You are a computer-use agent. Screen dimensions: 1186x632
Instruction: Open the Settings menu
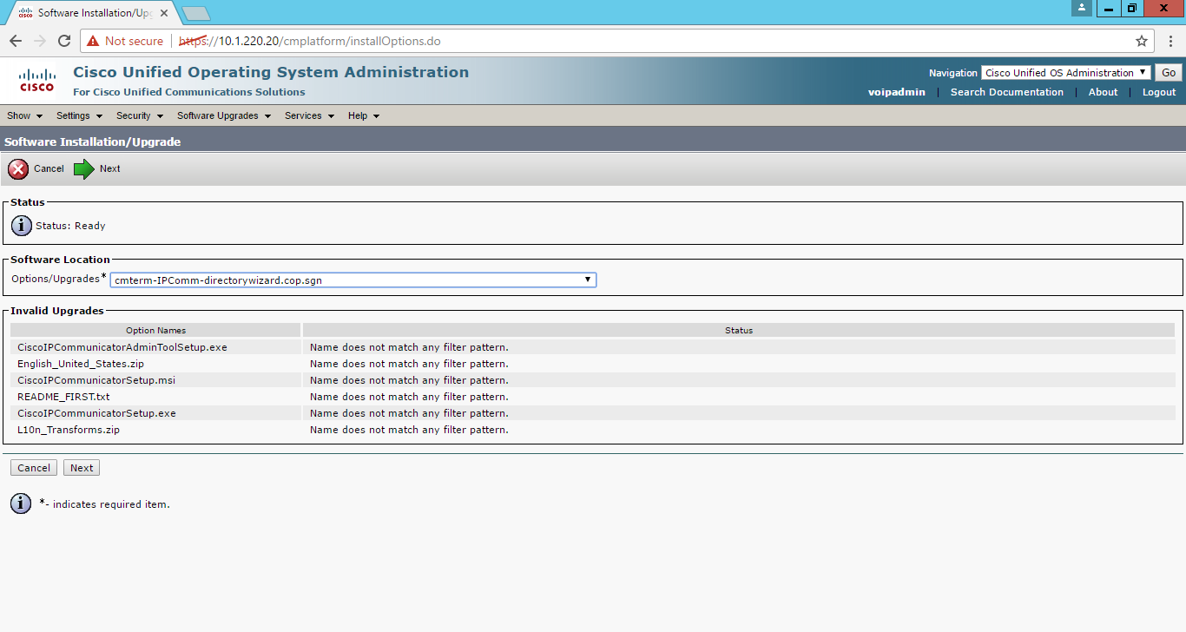pyautogui.click(x=79, y=115)
